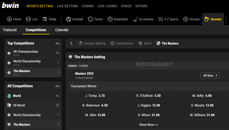Click the back arrow in breadcrumb bar
The image size is (229, 130).
(x=71, y=43)
